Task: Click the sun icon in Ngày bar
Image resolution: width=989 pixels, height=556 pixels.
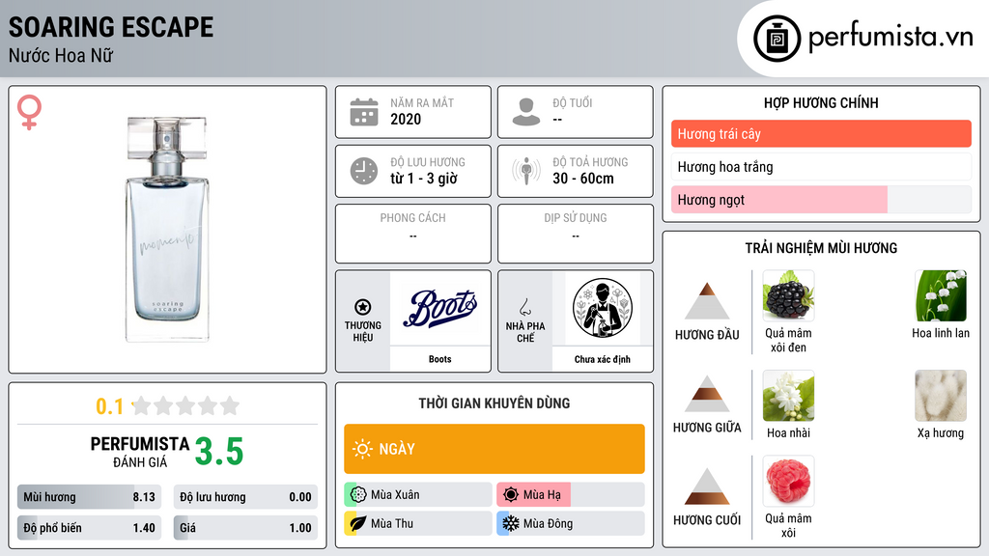Action: point(362,449)
